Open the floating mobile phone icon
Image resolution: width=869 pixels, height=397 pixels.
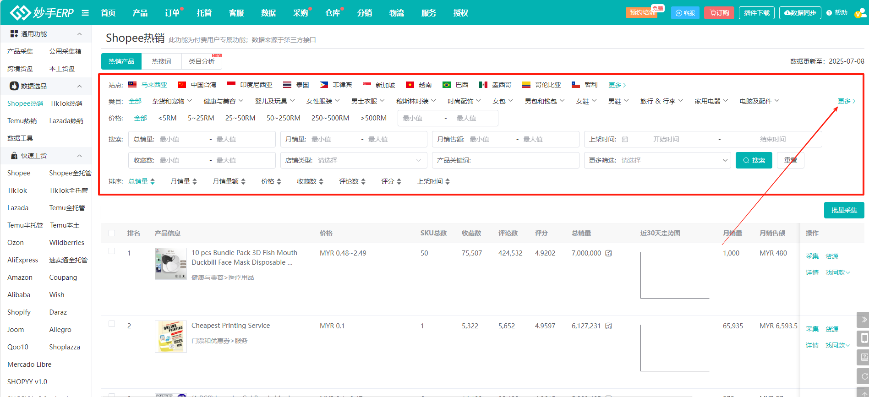[x=864, y=338]
